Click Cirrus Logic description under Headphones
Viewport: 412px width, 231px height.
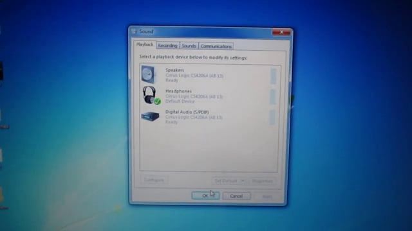[194, 96]
